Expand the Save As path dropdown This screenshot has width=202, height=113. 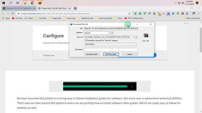[132, 37]
